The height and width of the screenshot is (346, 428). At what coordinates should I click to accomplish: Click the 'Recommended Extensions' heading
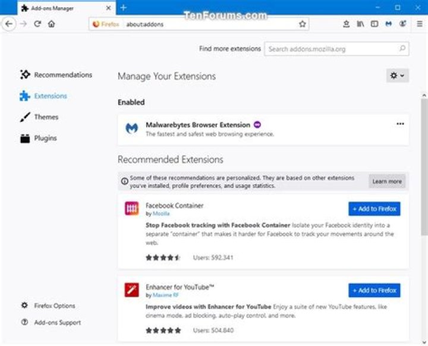(171, 159)
